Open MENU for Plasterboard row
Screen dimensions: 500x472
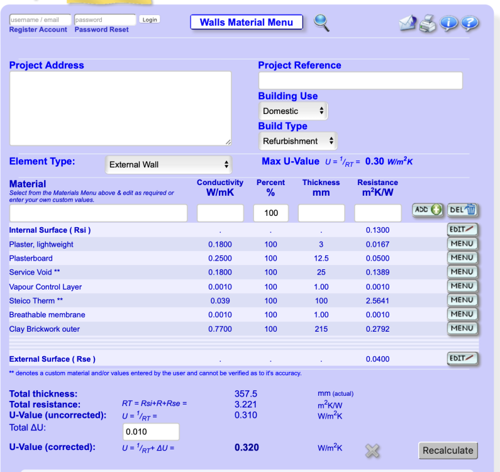(462, 258)
